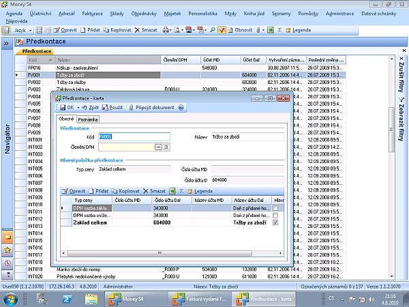Click Smazat in the main toolbar
409x307 pixels.
click(x=146, y=30)
